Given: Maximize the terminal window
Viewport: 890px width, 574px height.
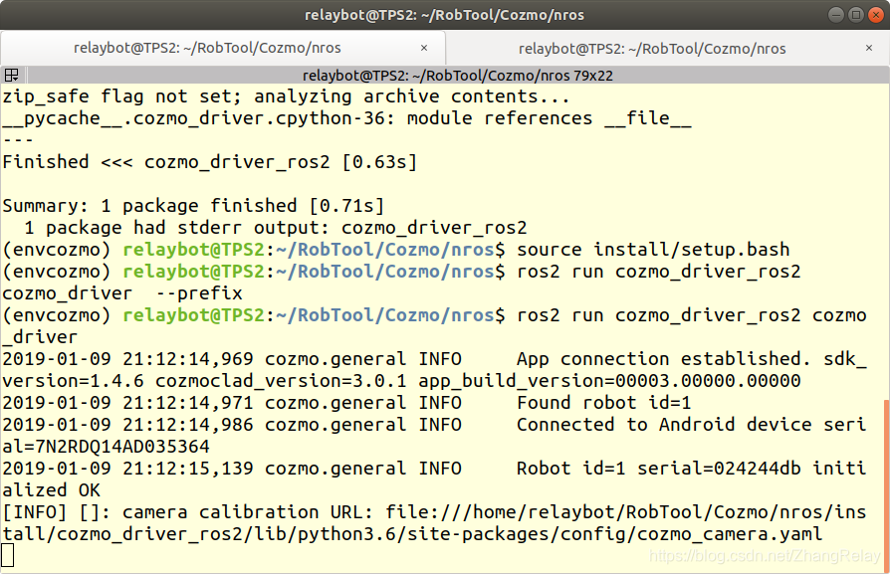Looking at the screenshot, I should point(856,15).
